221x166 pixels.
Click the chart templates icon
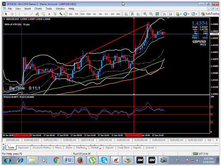(x=193, y=14)
